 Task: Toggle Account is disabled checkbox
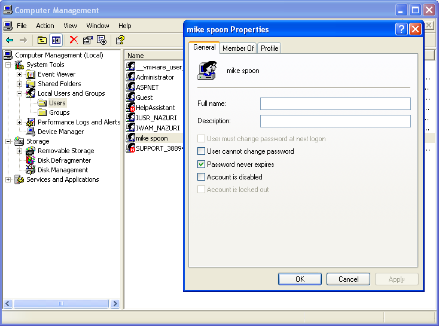click(x=201, y=176)
